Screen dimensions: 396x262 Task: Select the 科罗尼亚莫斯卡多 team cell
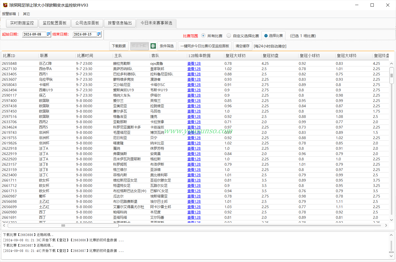[127, 127]
